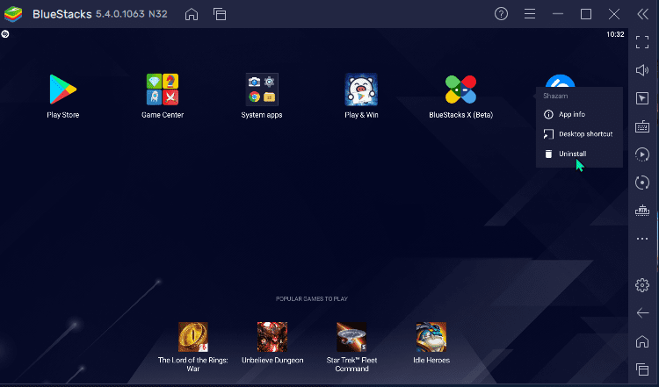This screenshot has height=387, width=659.
Task: Open Star Trek Fleet Command game
Action: click(351, 337)
